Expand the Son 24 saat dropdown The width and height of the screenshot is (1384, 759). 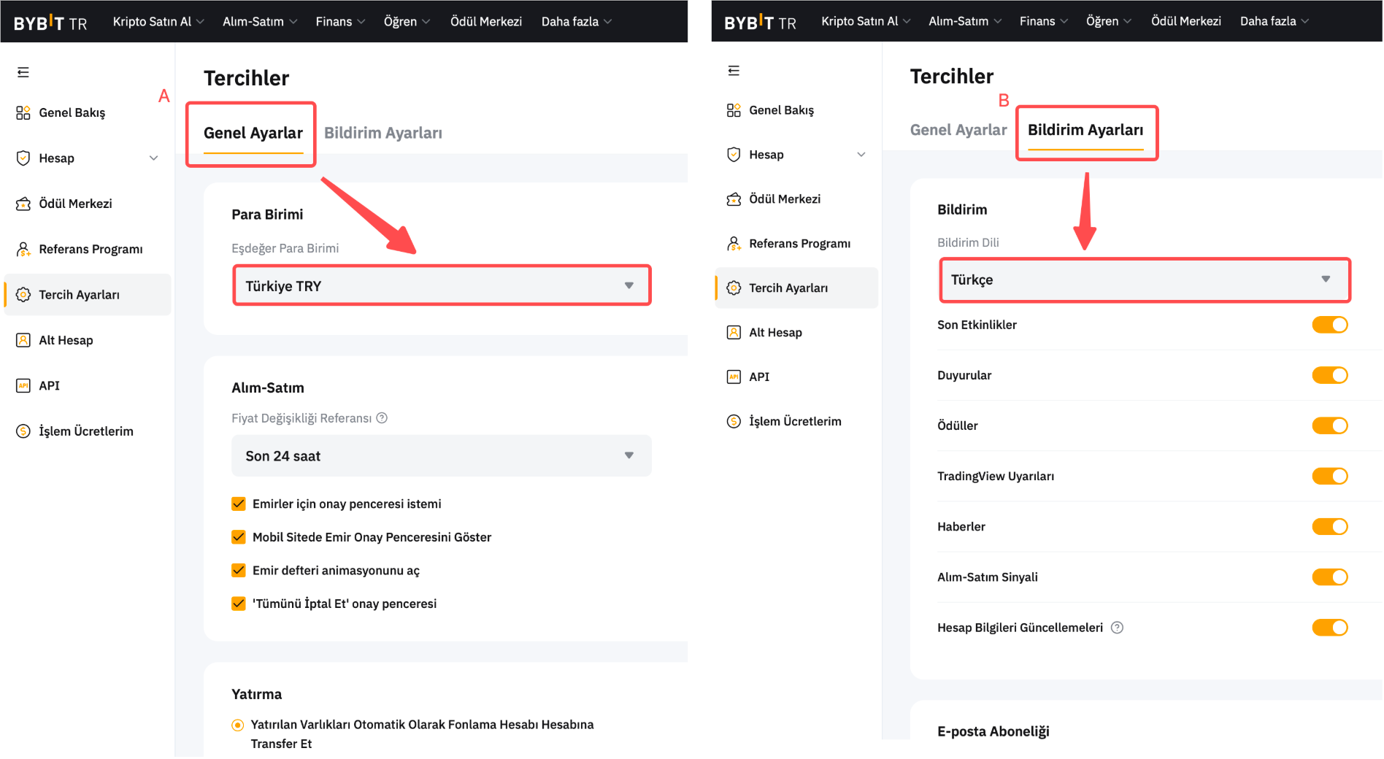[441, 456]
